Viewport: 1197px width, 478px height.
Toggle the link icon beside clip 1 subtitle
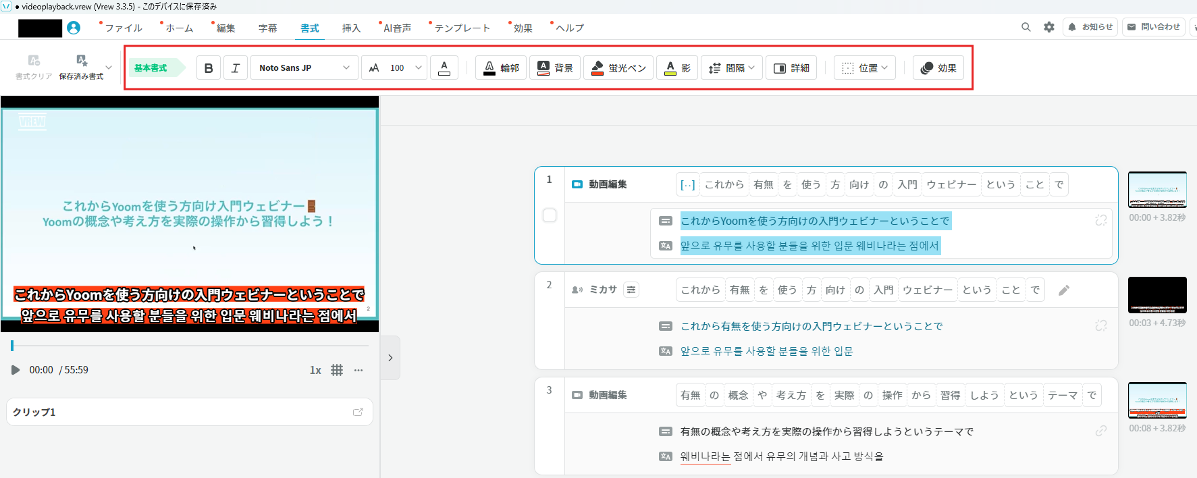click(1100, 221)
